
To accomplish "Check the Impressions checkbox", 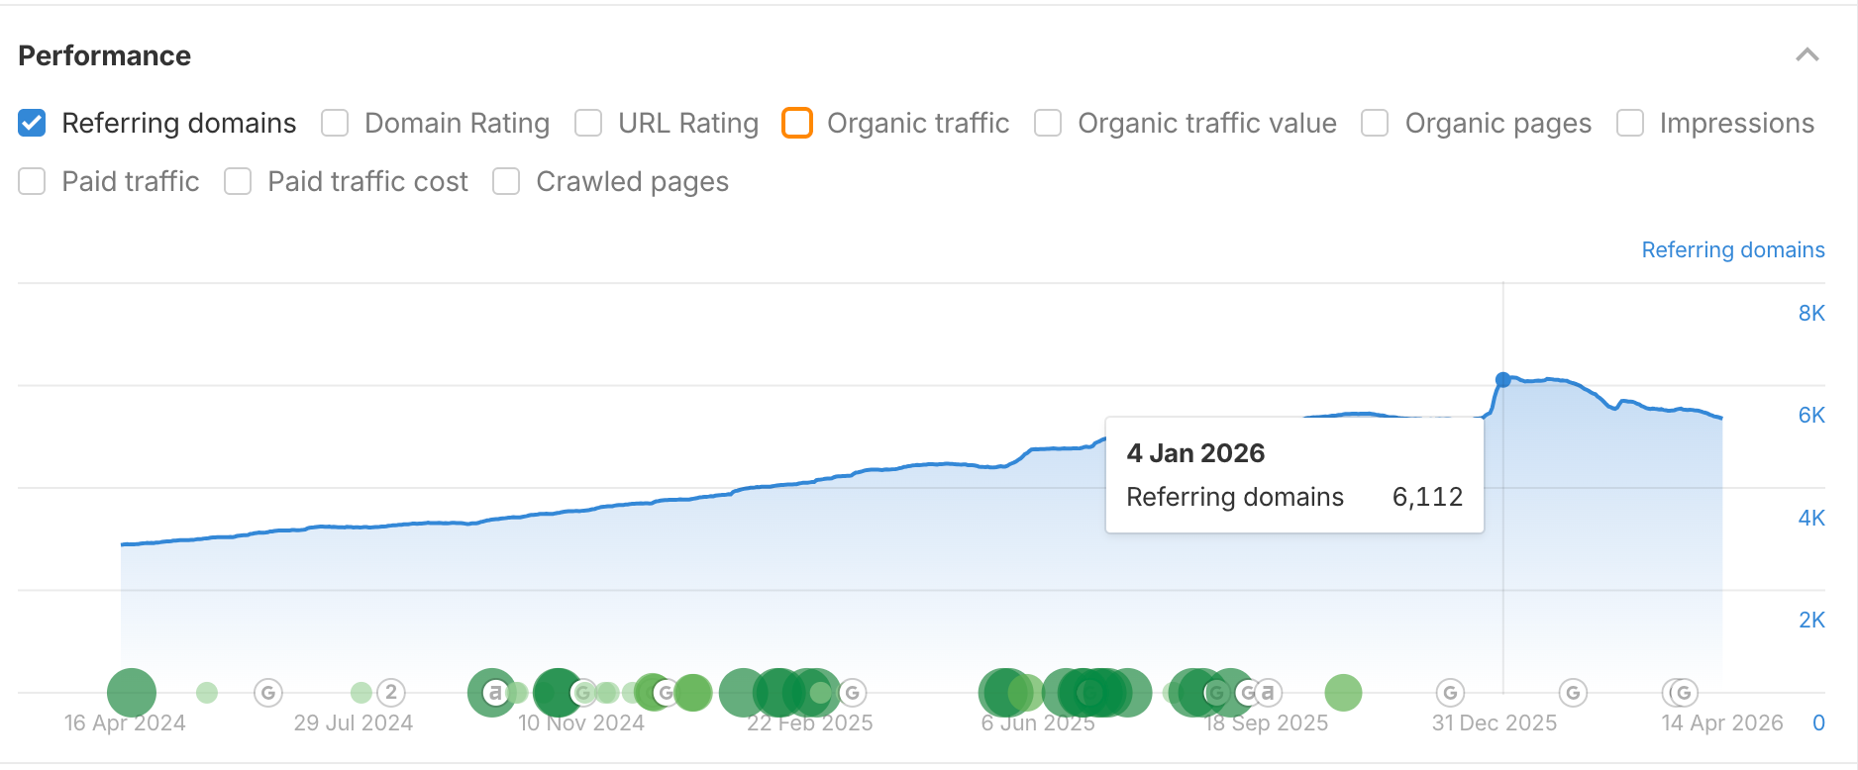I will point(1630,123).
